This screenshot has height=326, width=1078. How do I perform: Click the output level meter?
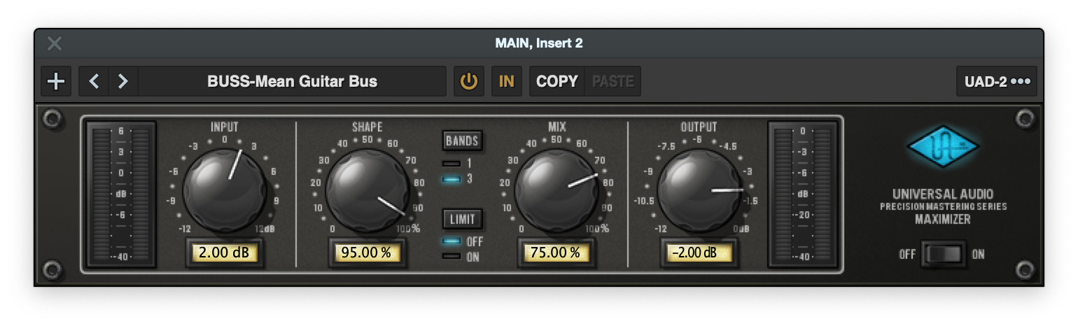[x=803, y=194]
